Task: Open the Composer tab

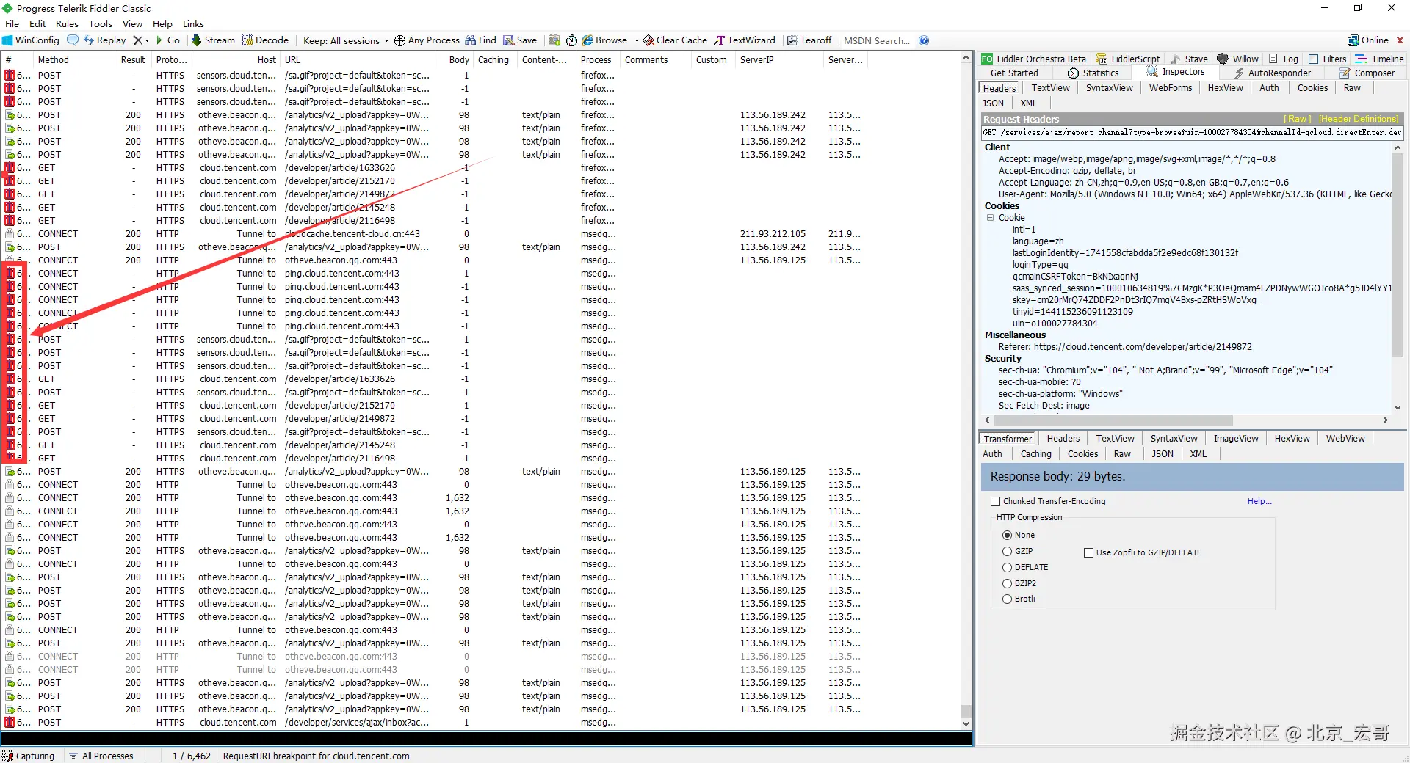Action: point(1367,73)
